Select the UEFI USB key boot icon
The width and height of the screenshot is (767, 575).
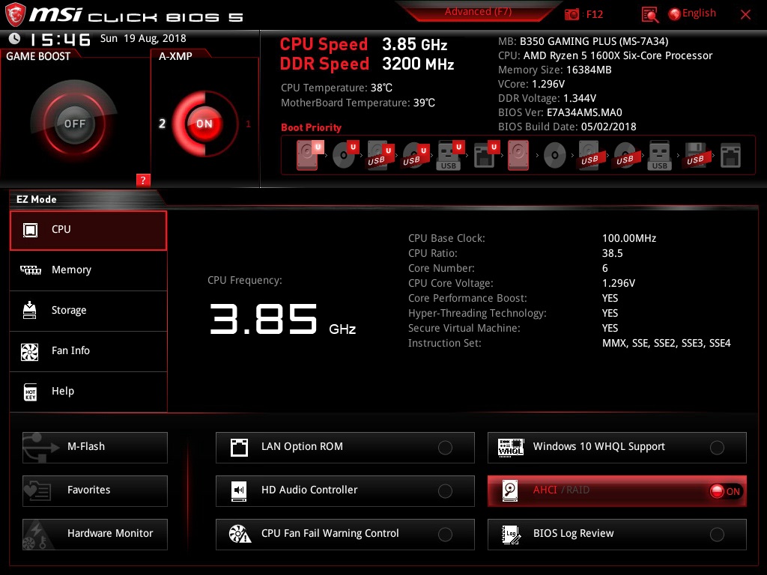449,156
